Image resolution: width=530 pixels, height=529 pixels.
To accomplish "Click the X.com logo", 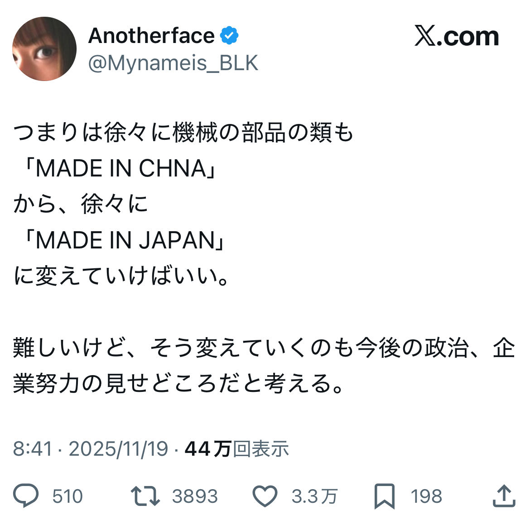I will coord(456,36).
